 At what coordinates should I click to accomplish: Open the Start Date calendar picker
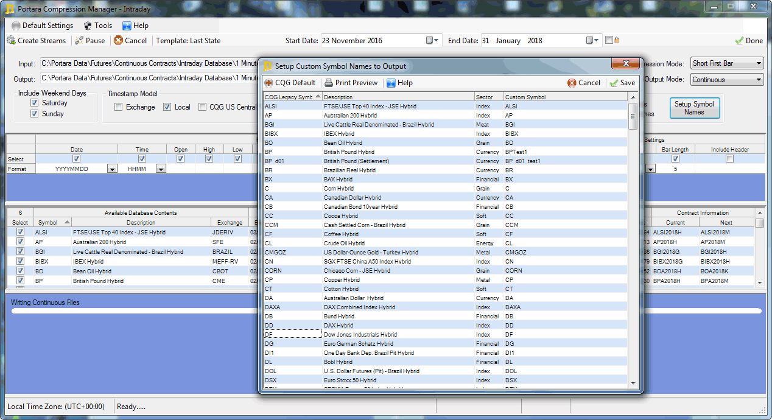pyautogui.click(x=432, y=41)
